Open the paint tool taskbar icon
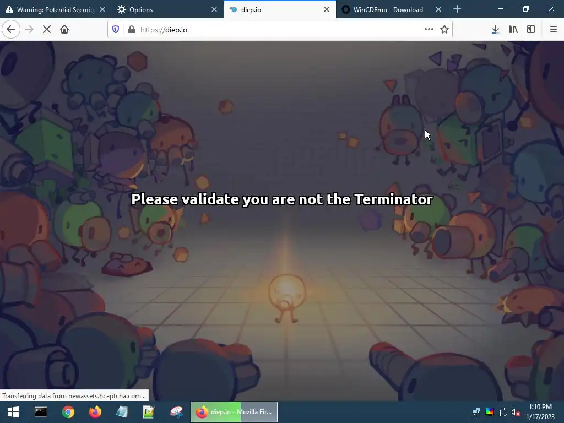 tap(176, 412)
